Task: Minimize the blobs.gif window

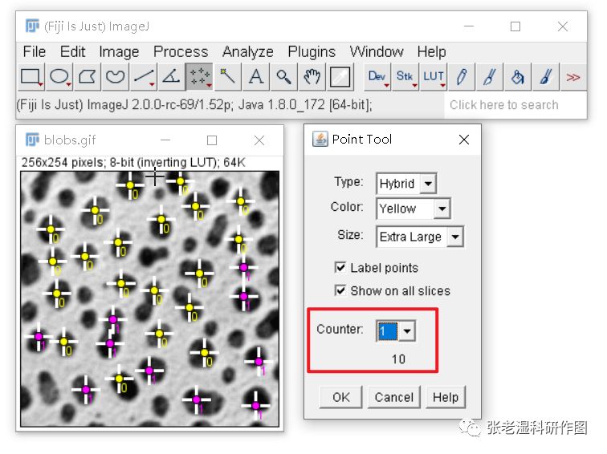Action: (x=165, y=140)
